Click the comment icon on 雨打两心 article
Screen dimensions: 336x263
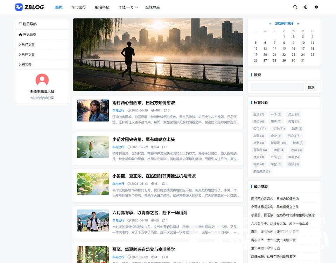[165, 110]
